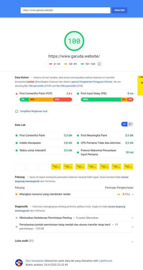Open the Laporan Pengalaman Pengguna Chrome link

click(91, 82)
